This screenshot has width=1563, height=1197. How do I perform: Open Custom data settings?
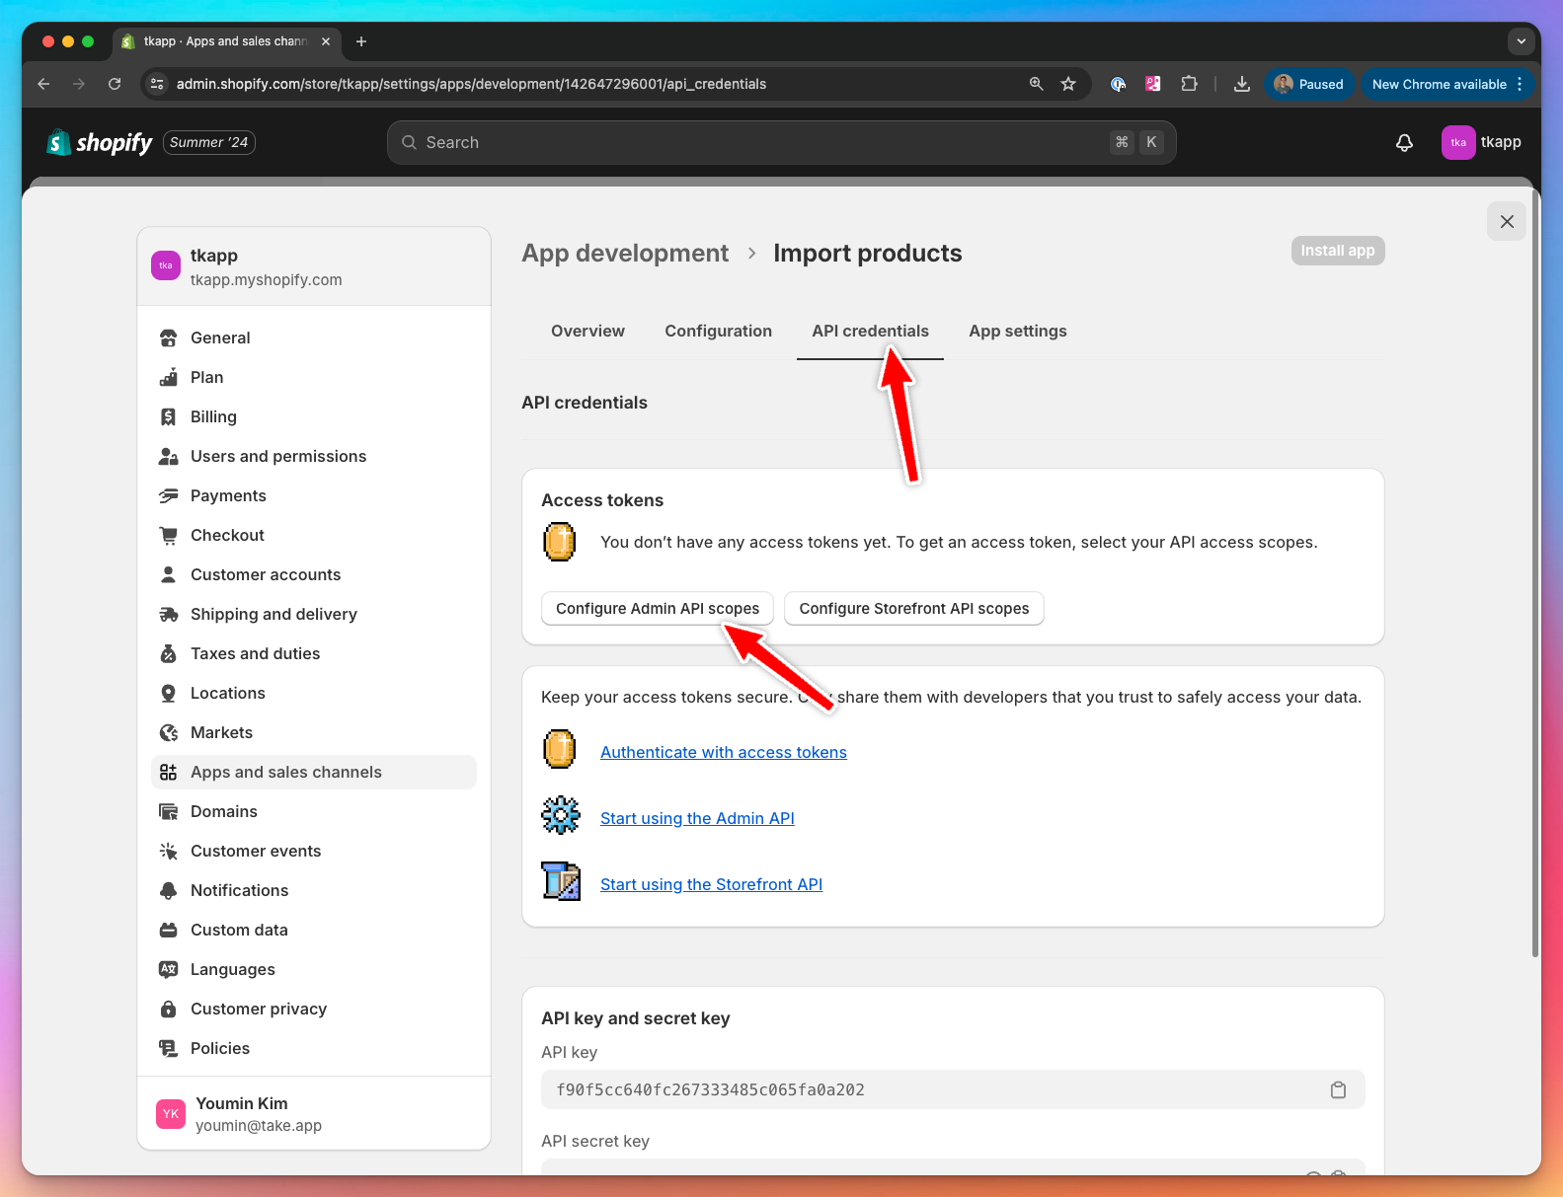pos(314,930)
